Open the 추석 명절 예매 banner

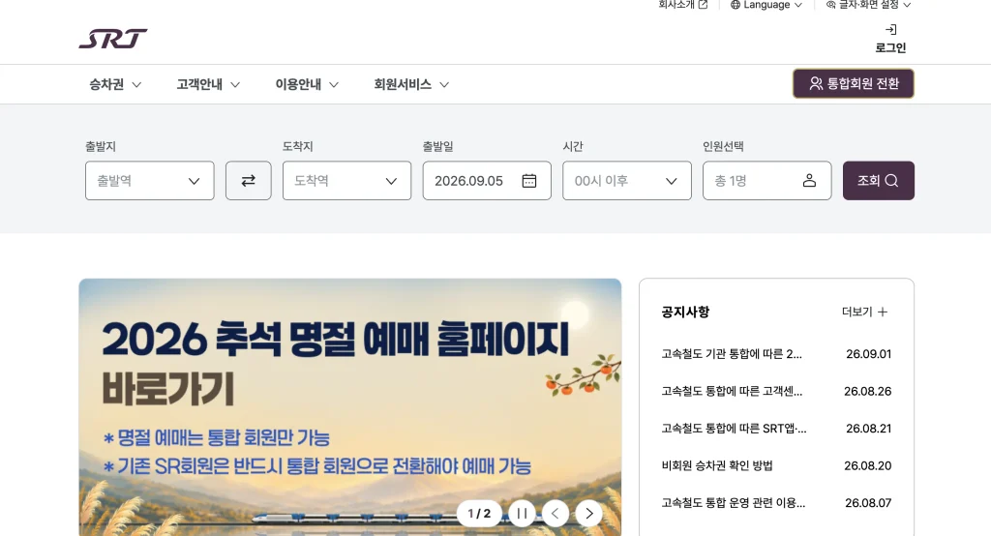point(350,407)
